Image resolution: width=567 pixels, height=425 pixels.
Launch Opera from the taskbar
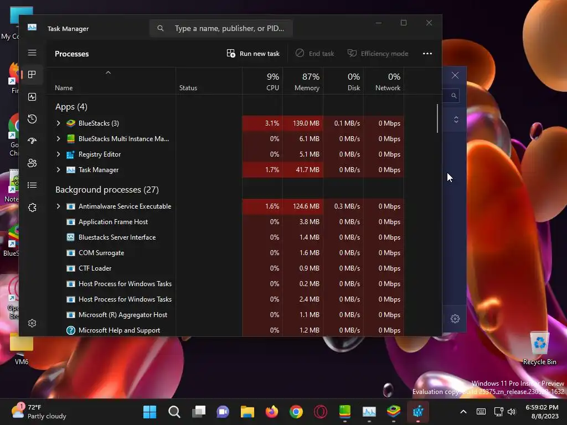coord(321,412)
